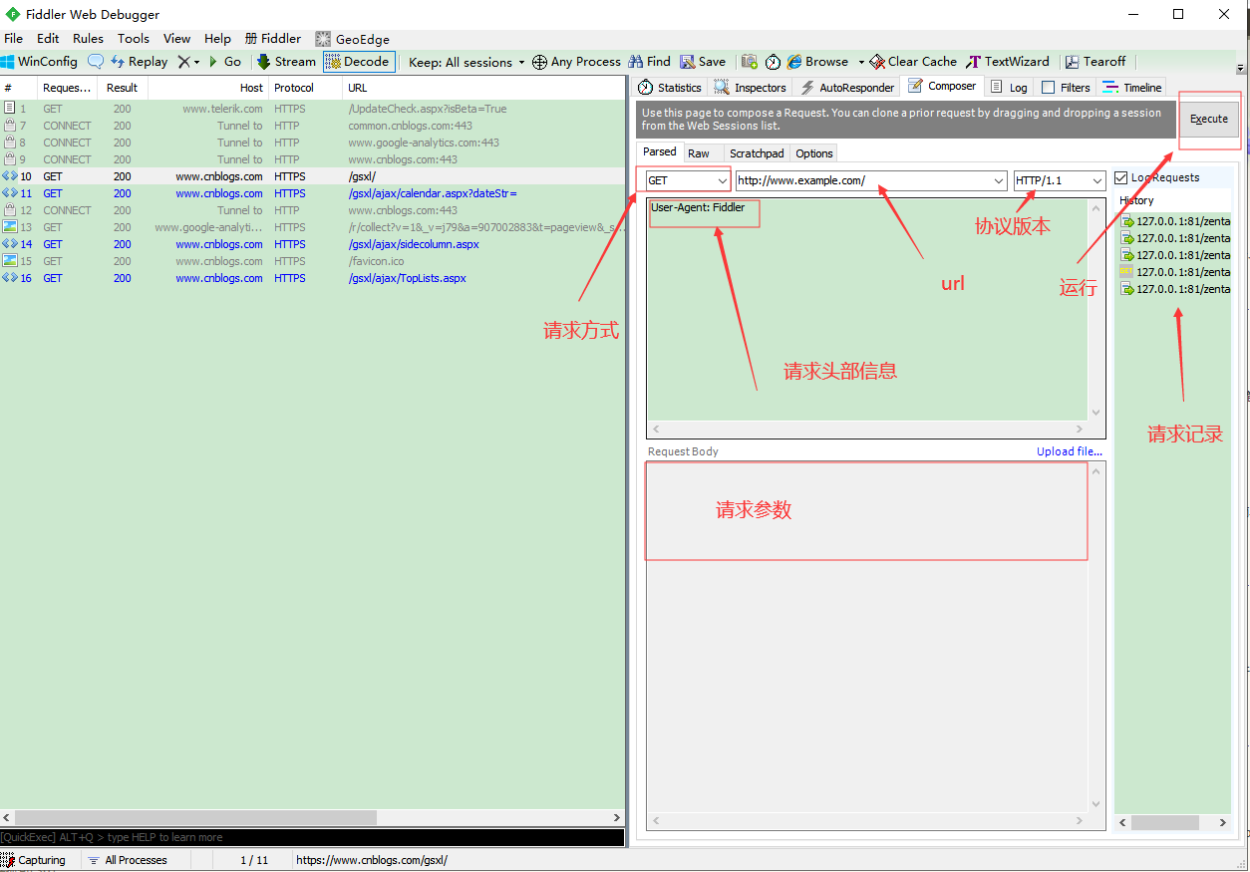1250x872 pixels.
Task: Expand the URL history dropdown arrow
Action: pos(999,180)
